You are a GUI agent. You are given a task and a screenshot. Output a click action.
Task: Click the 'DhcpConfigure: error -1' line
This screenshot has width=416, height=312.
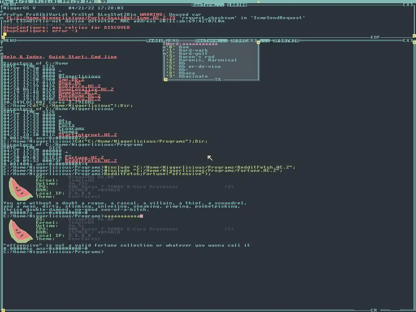pyautogui.click(x=41, y=31)
